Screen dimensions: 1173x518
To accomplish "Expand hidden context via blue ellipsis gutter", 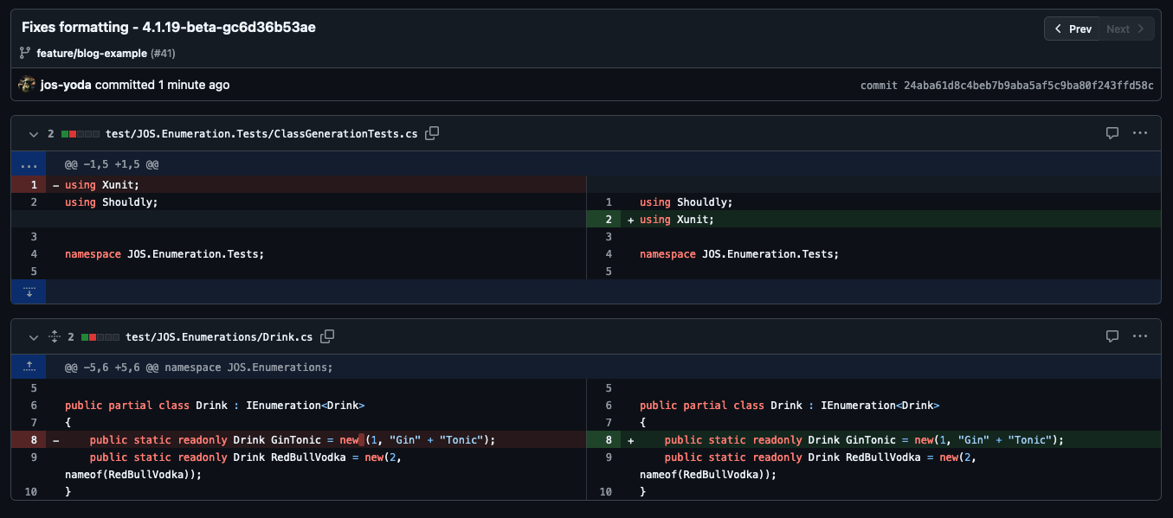I will 29,164.
